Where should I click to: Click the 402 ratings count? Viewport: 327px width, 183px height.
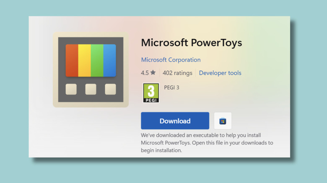[177, 73]
